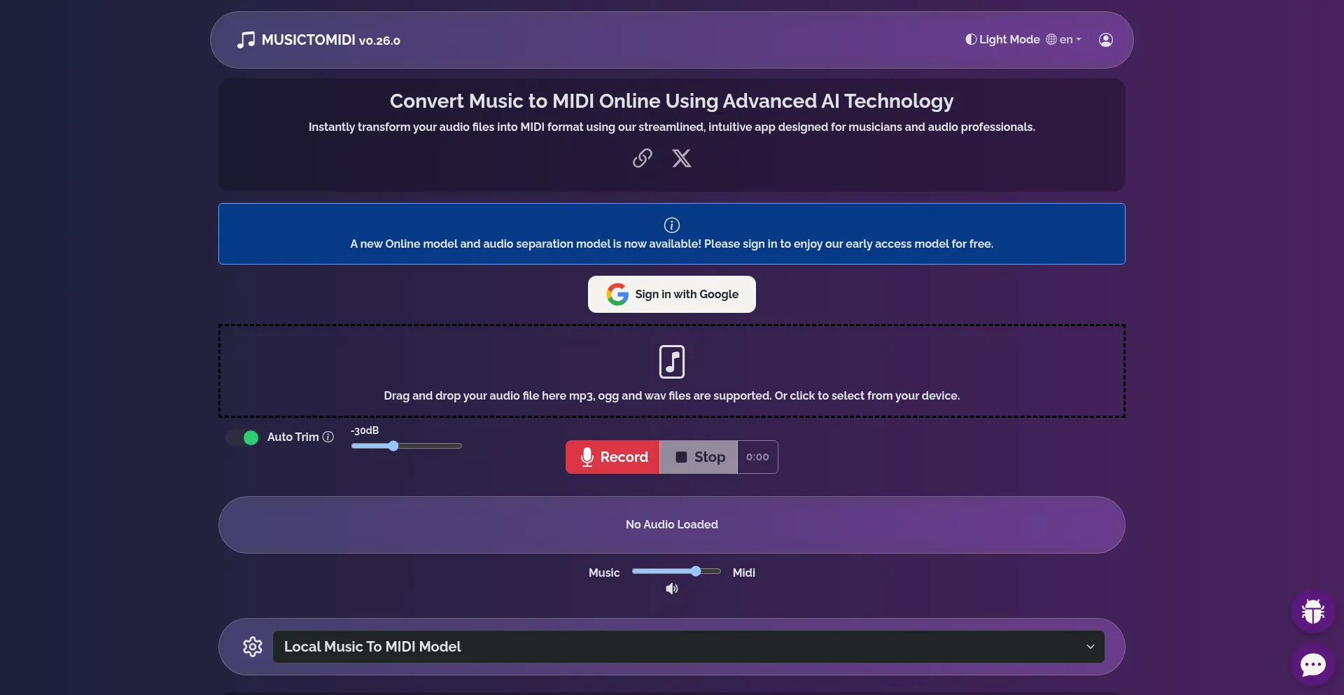Open the bug report button

pyautogui.click(x=1313, y=612)
